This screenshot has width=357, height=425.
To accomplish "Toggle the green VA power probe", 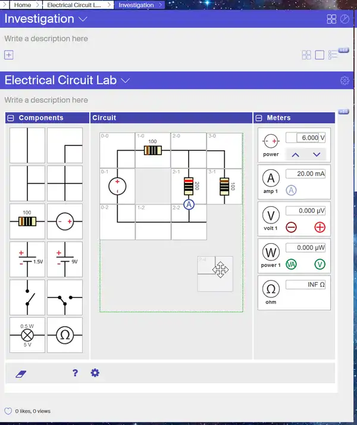I will point(292,265).
